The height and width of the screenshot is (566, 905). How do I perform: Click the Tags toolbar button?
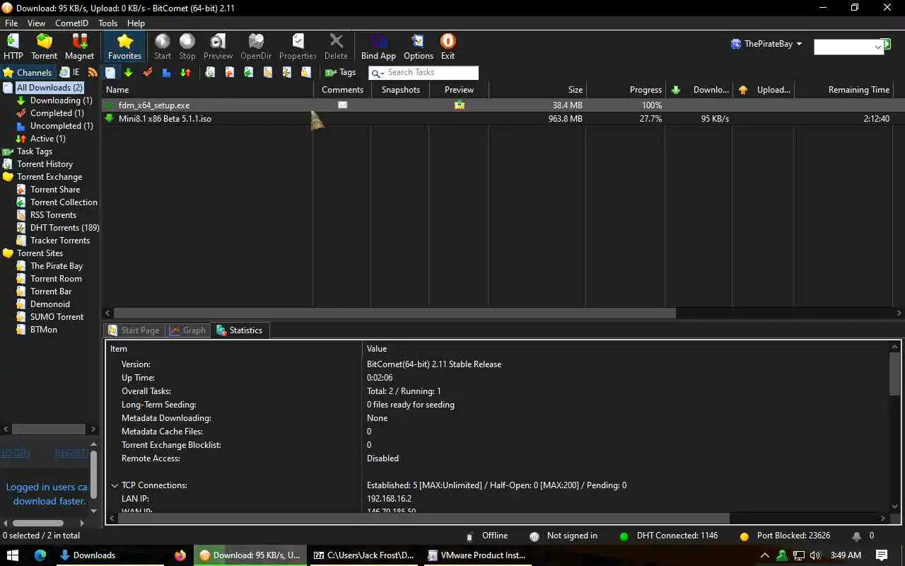[340, 72]
